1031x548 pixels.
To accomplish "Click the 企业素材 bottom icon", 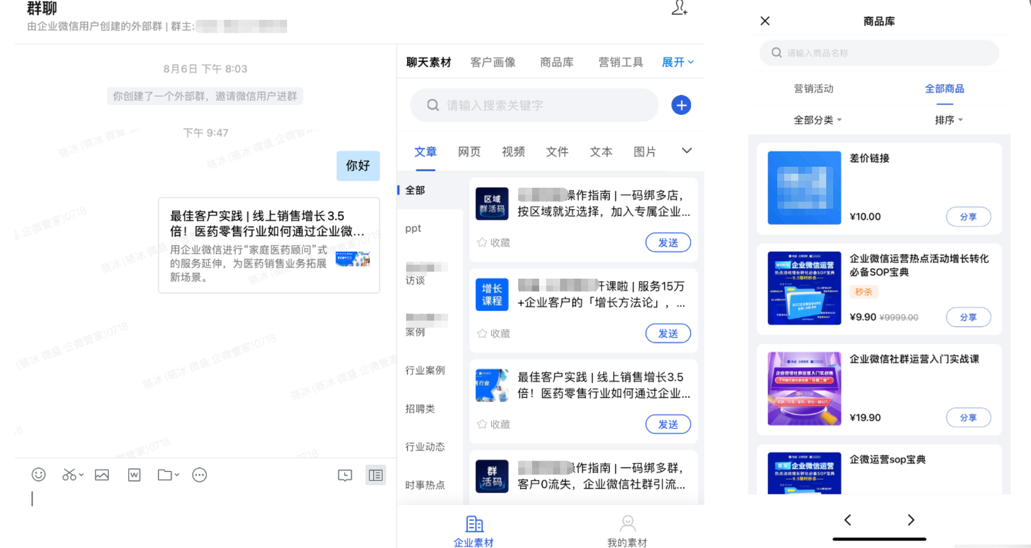I will pos(474,531).
